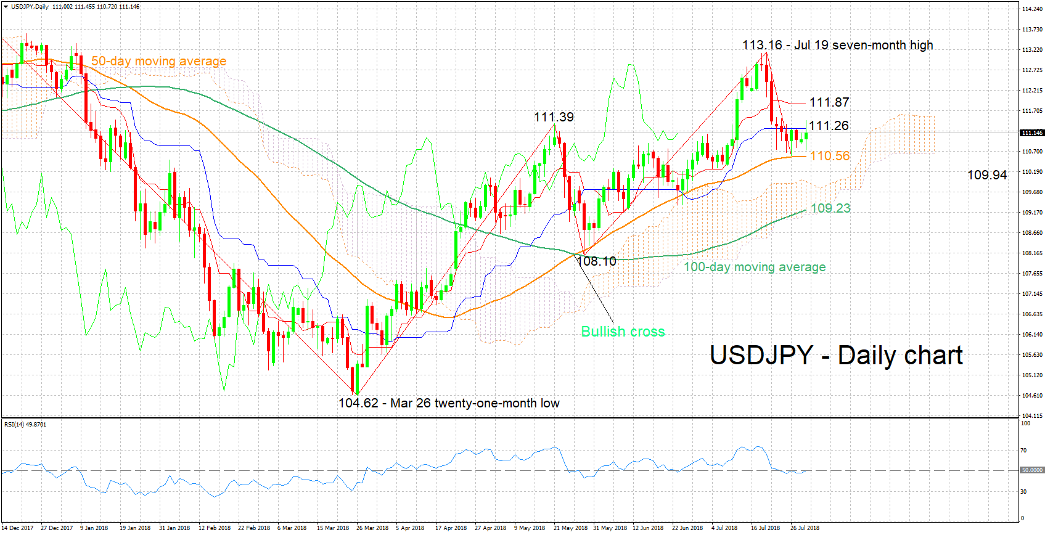Select the 111.87 price label
The height and width of the screenshot is (535, 1045).
829,102
